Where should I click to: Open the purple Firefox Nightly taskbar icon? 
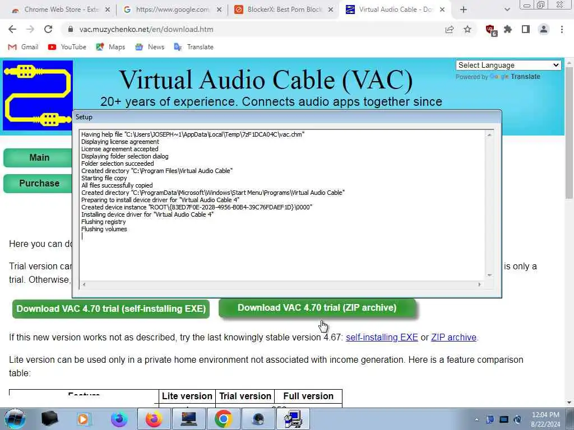(x=119, y=419)
